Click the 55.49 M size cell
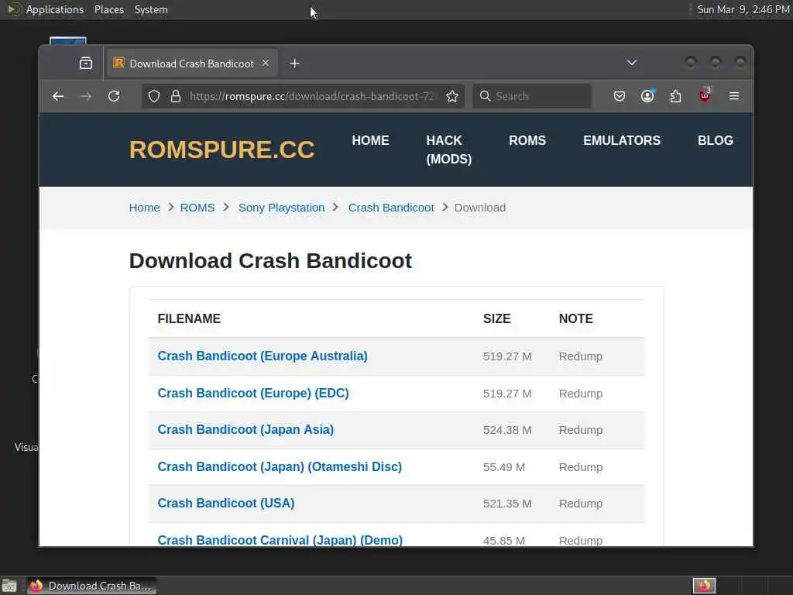The image size is (793, 595). pos(503,467)
